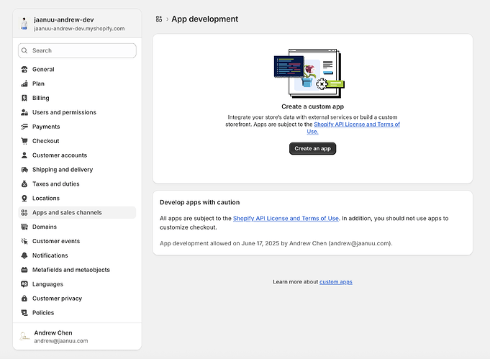Click the Checkout cart icon
The image size is (490, 359).
24,141
